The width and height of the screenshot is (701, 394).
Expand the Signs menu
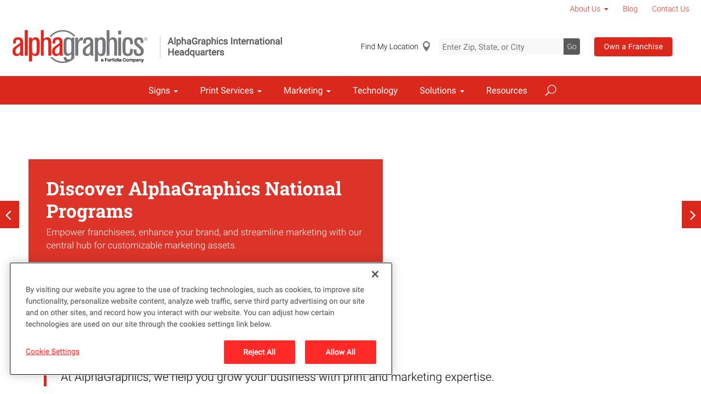point(163,90)
